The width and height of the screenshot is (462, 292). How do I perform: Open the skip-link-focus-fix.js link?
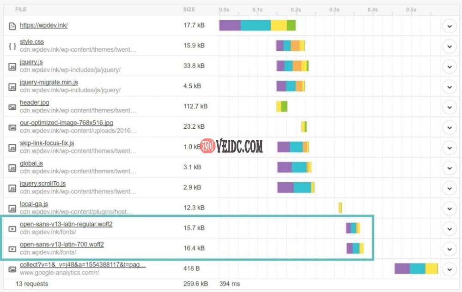[47, 143]
